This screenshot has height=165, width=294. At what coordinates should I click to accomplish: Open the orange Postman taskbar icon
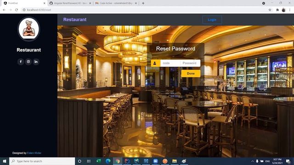point(165,161)
